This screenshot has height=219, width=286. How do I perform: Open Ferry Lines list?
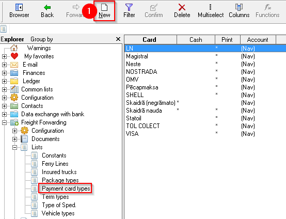(x=55, y=164)
